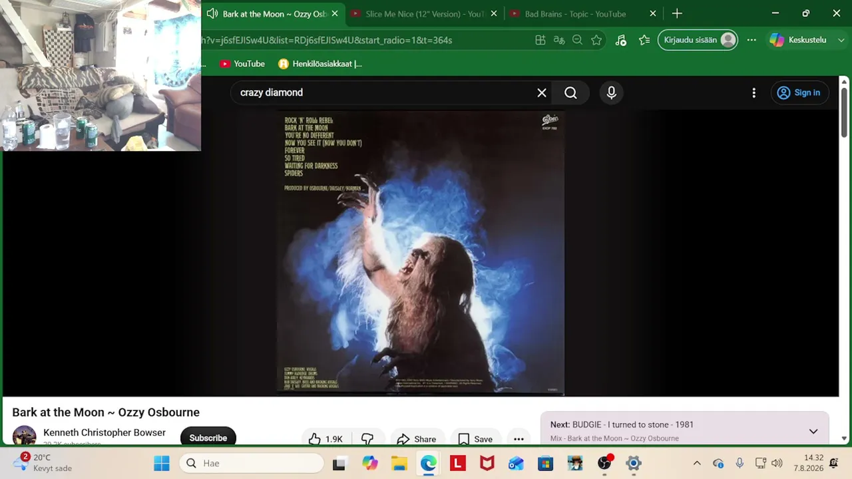Open McAfee from the taskbar
This screenshot has width=852, height=479.
pos(487,463)
